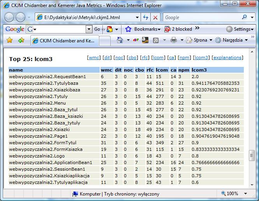Screen dimensions: 259x201
Task: Follow the wmc metric link
Action: coord(94,58)
